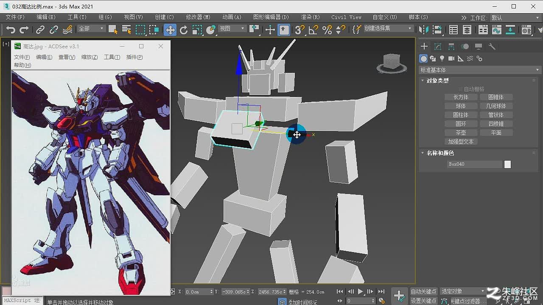This screenshot has height=305, width=543.
Task: Click the Undo arrow in main toolbar
Action: 11,30
